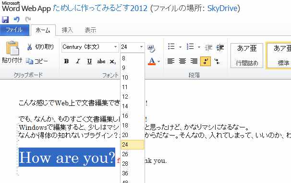The width and height of the screenshot is (291, 183).
Task: Open the numbering style dropdown arrow
Action: tap(199, 47)
